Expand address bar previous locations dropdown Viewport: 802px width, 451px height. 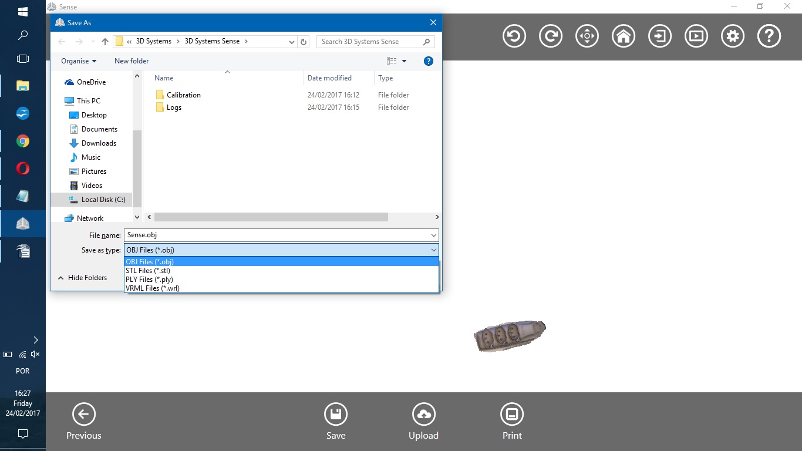point(292,42)
